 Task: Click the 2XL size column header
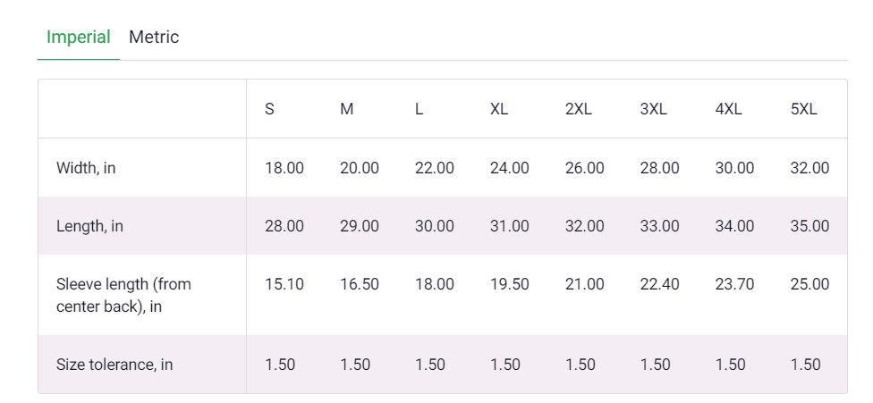coord(578,110)
